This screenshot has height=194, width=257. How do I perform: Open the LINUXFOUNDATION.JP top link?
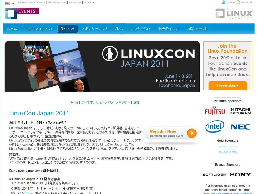coord(31,3)
